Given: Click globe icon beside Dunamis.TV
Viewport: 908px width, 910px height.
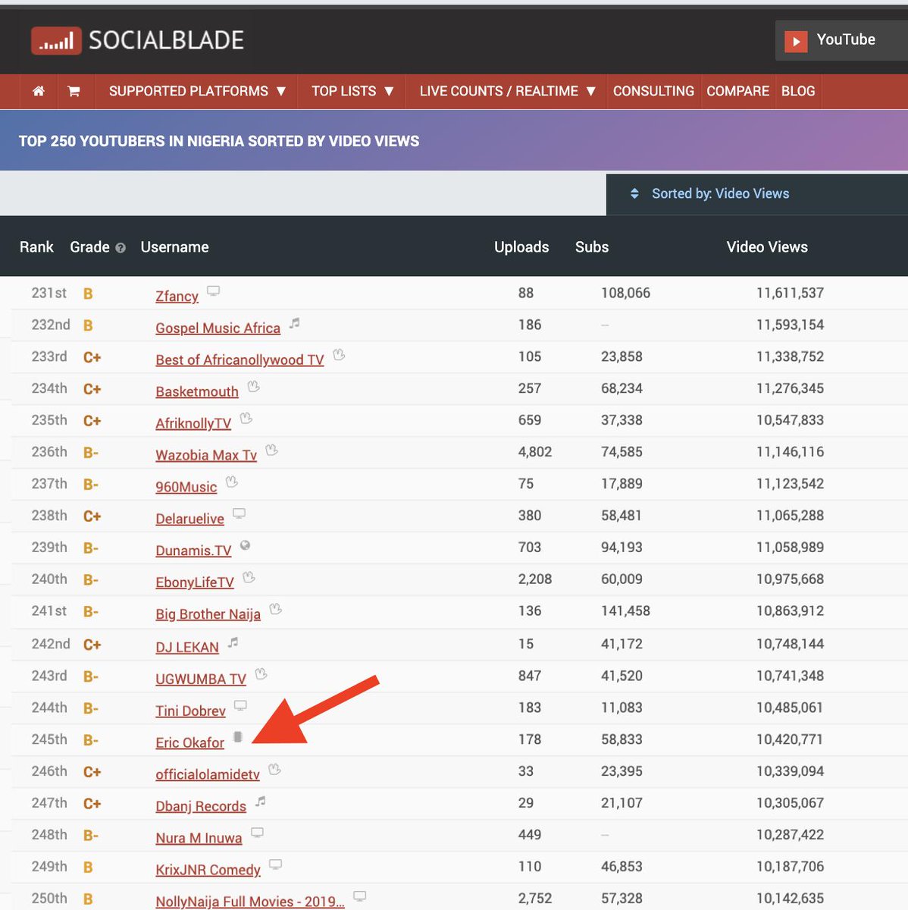Looking at the screenshot, I should click(245, 545).
